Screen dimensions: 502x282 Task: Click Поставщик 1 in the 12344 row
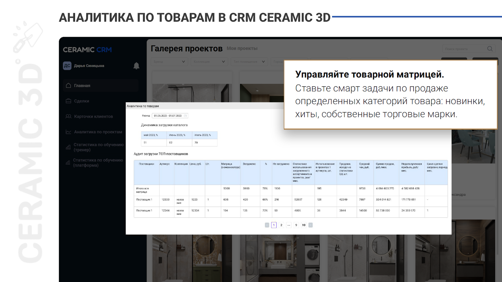pyautogui.click(x=144, y=211)
